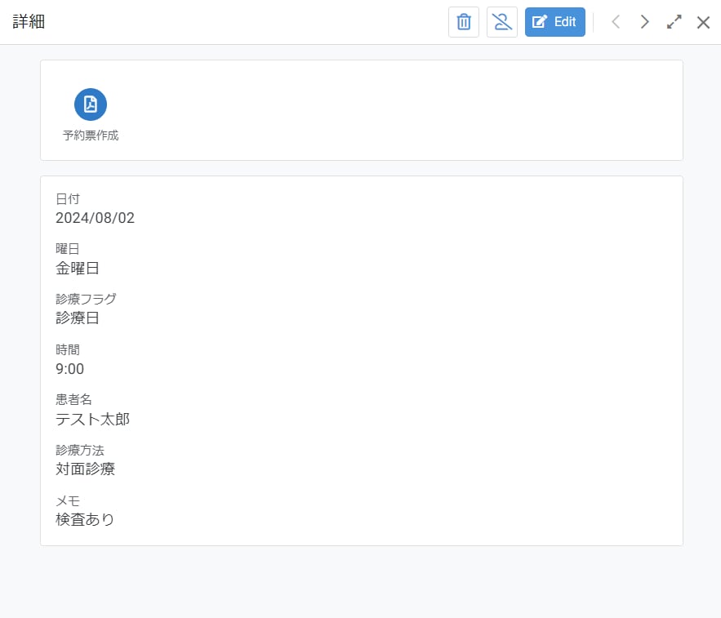Click the memo value 検査あり
The width and height of the screenshot is (721, 618).
click(85, 519)
